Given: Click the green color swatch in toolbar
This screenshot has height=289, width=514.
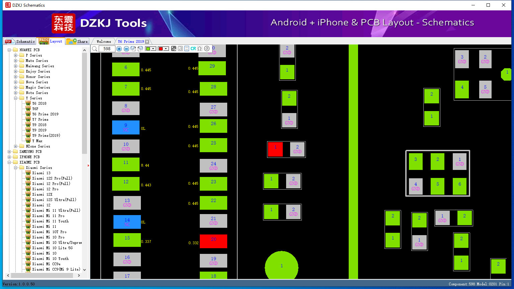Looking at the screenshot, I should 148,49.
